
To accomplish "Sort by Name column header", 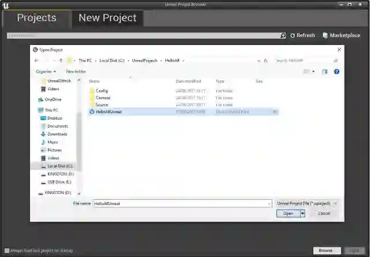I will (x=94, y=81).
